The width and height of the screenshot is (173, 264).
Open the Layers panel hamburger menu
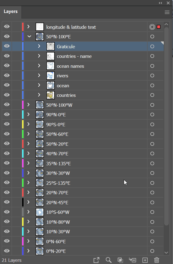(167, 12)
